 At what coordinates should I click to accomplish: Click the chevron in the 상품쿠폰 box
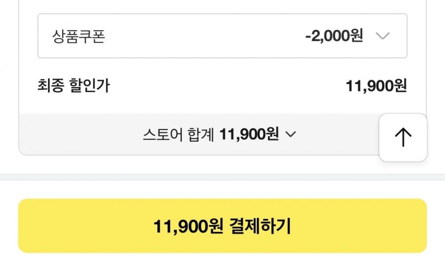coord(383,36)
